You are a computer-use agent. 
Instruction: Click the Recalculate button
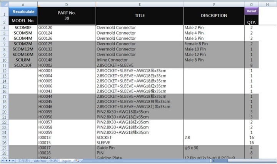click(23, 12)
